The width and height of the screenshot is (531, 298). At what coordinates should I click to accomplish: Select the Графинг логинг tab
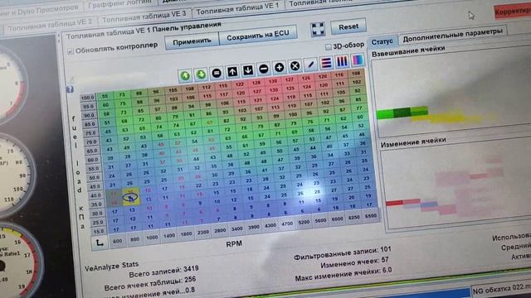[x=119, y=4]
